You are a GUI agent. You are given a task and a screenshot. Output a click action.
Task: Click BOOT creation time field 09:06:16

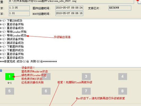[x=69, y=14]
